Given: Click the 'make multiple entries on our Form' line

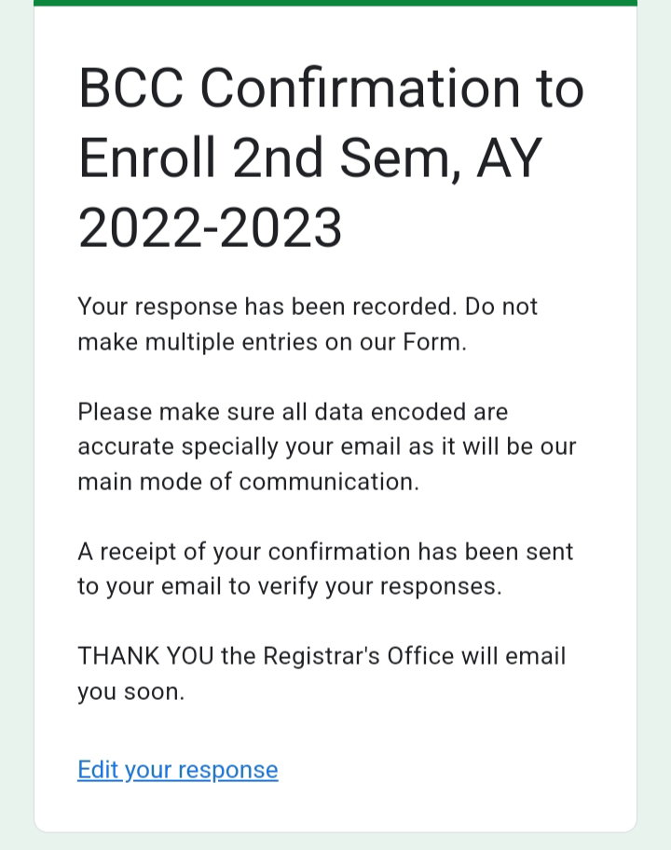Looking at the screenshot, I should 272,342.
